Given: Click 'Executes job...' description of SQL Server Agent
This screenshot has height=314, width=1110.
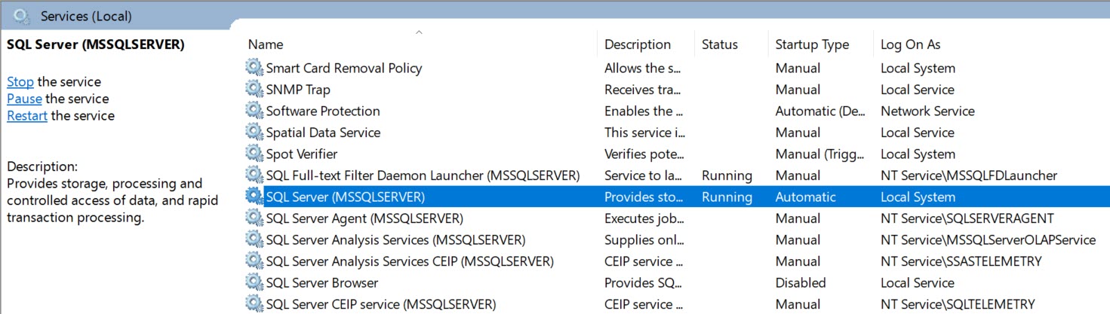Looking at the screenshot, I should coord(644,218).
